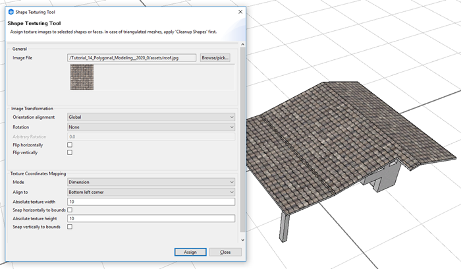Check Snap horizontally to bounds
The width and height of the screenshot is (461, 269).
70,210
